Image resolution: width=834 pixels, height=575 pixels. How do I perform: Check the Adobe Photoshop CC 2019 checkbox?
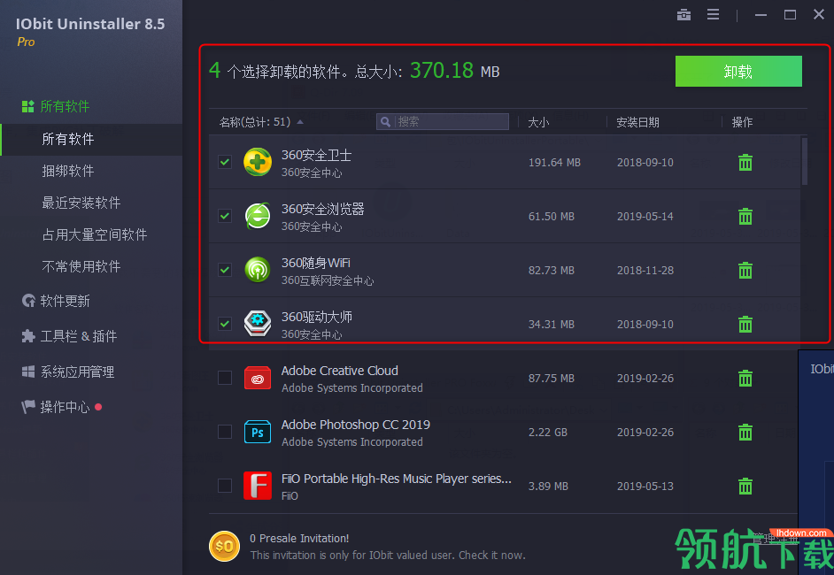(x=225, y=432)
